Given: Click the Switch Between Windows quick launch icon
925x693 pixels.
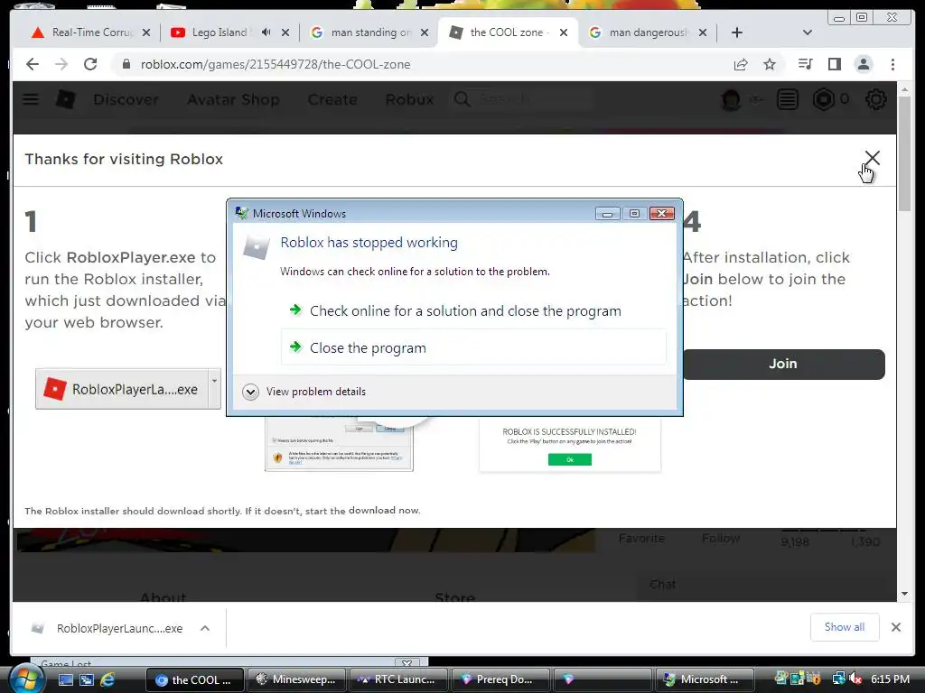Looking at the screenshot, I should 87,679.
